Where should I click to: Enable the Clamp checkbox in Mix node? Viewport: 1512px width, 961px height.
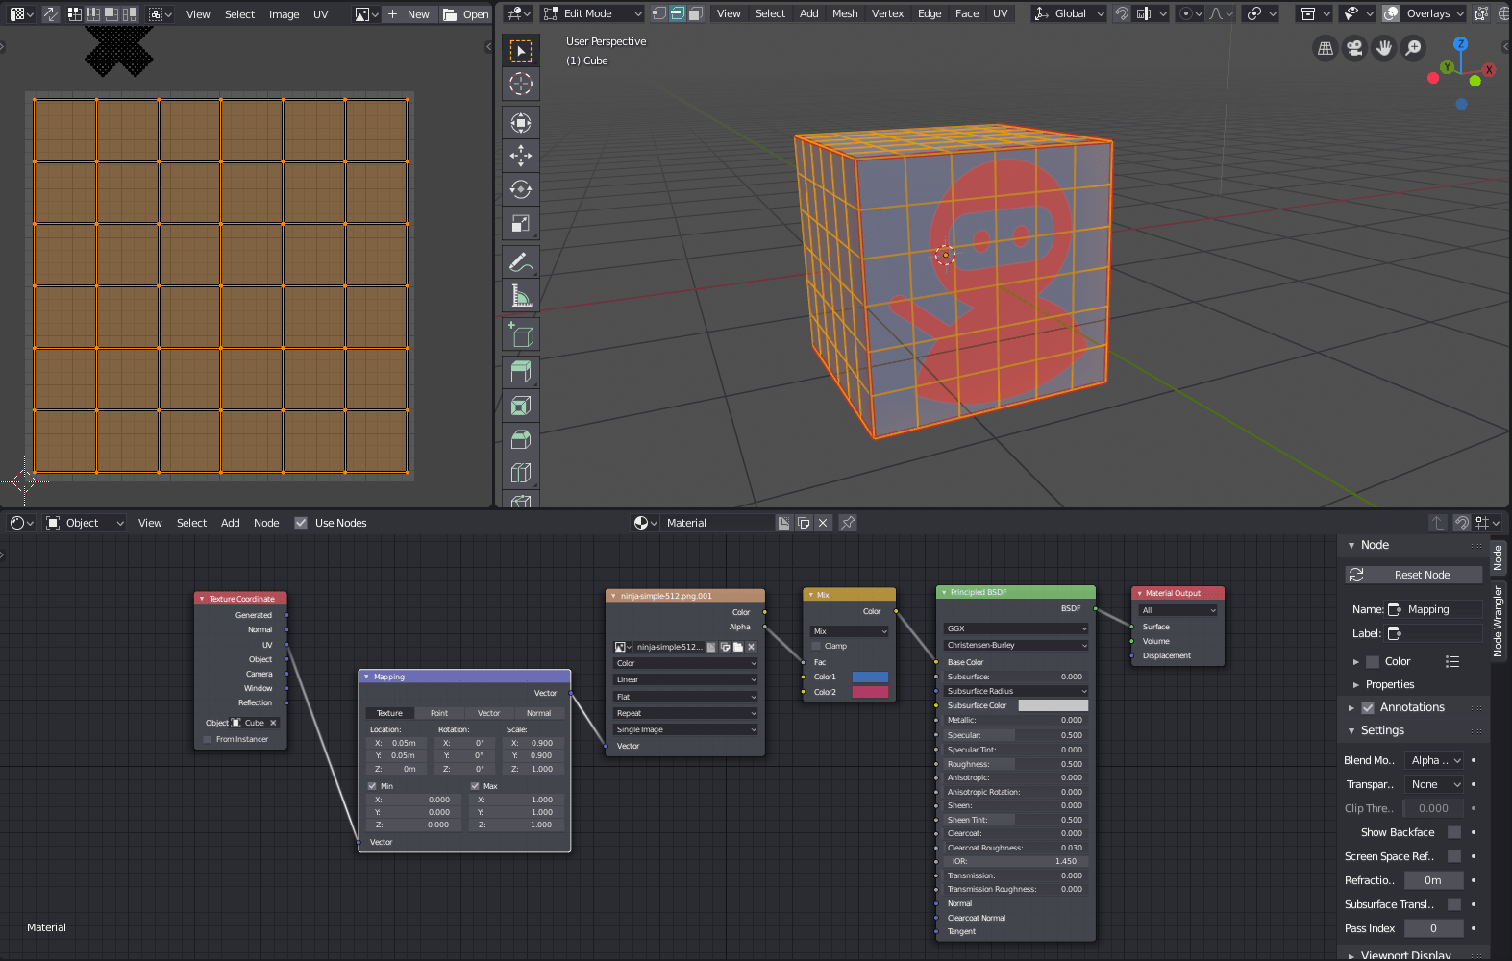(x=817, y=646)
